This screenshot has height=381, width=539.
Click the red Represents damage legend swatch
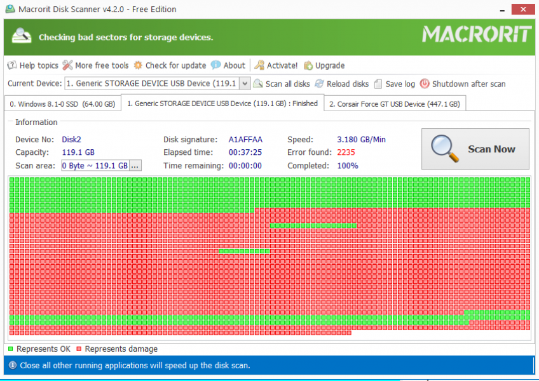coord(79,349)
